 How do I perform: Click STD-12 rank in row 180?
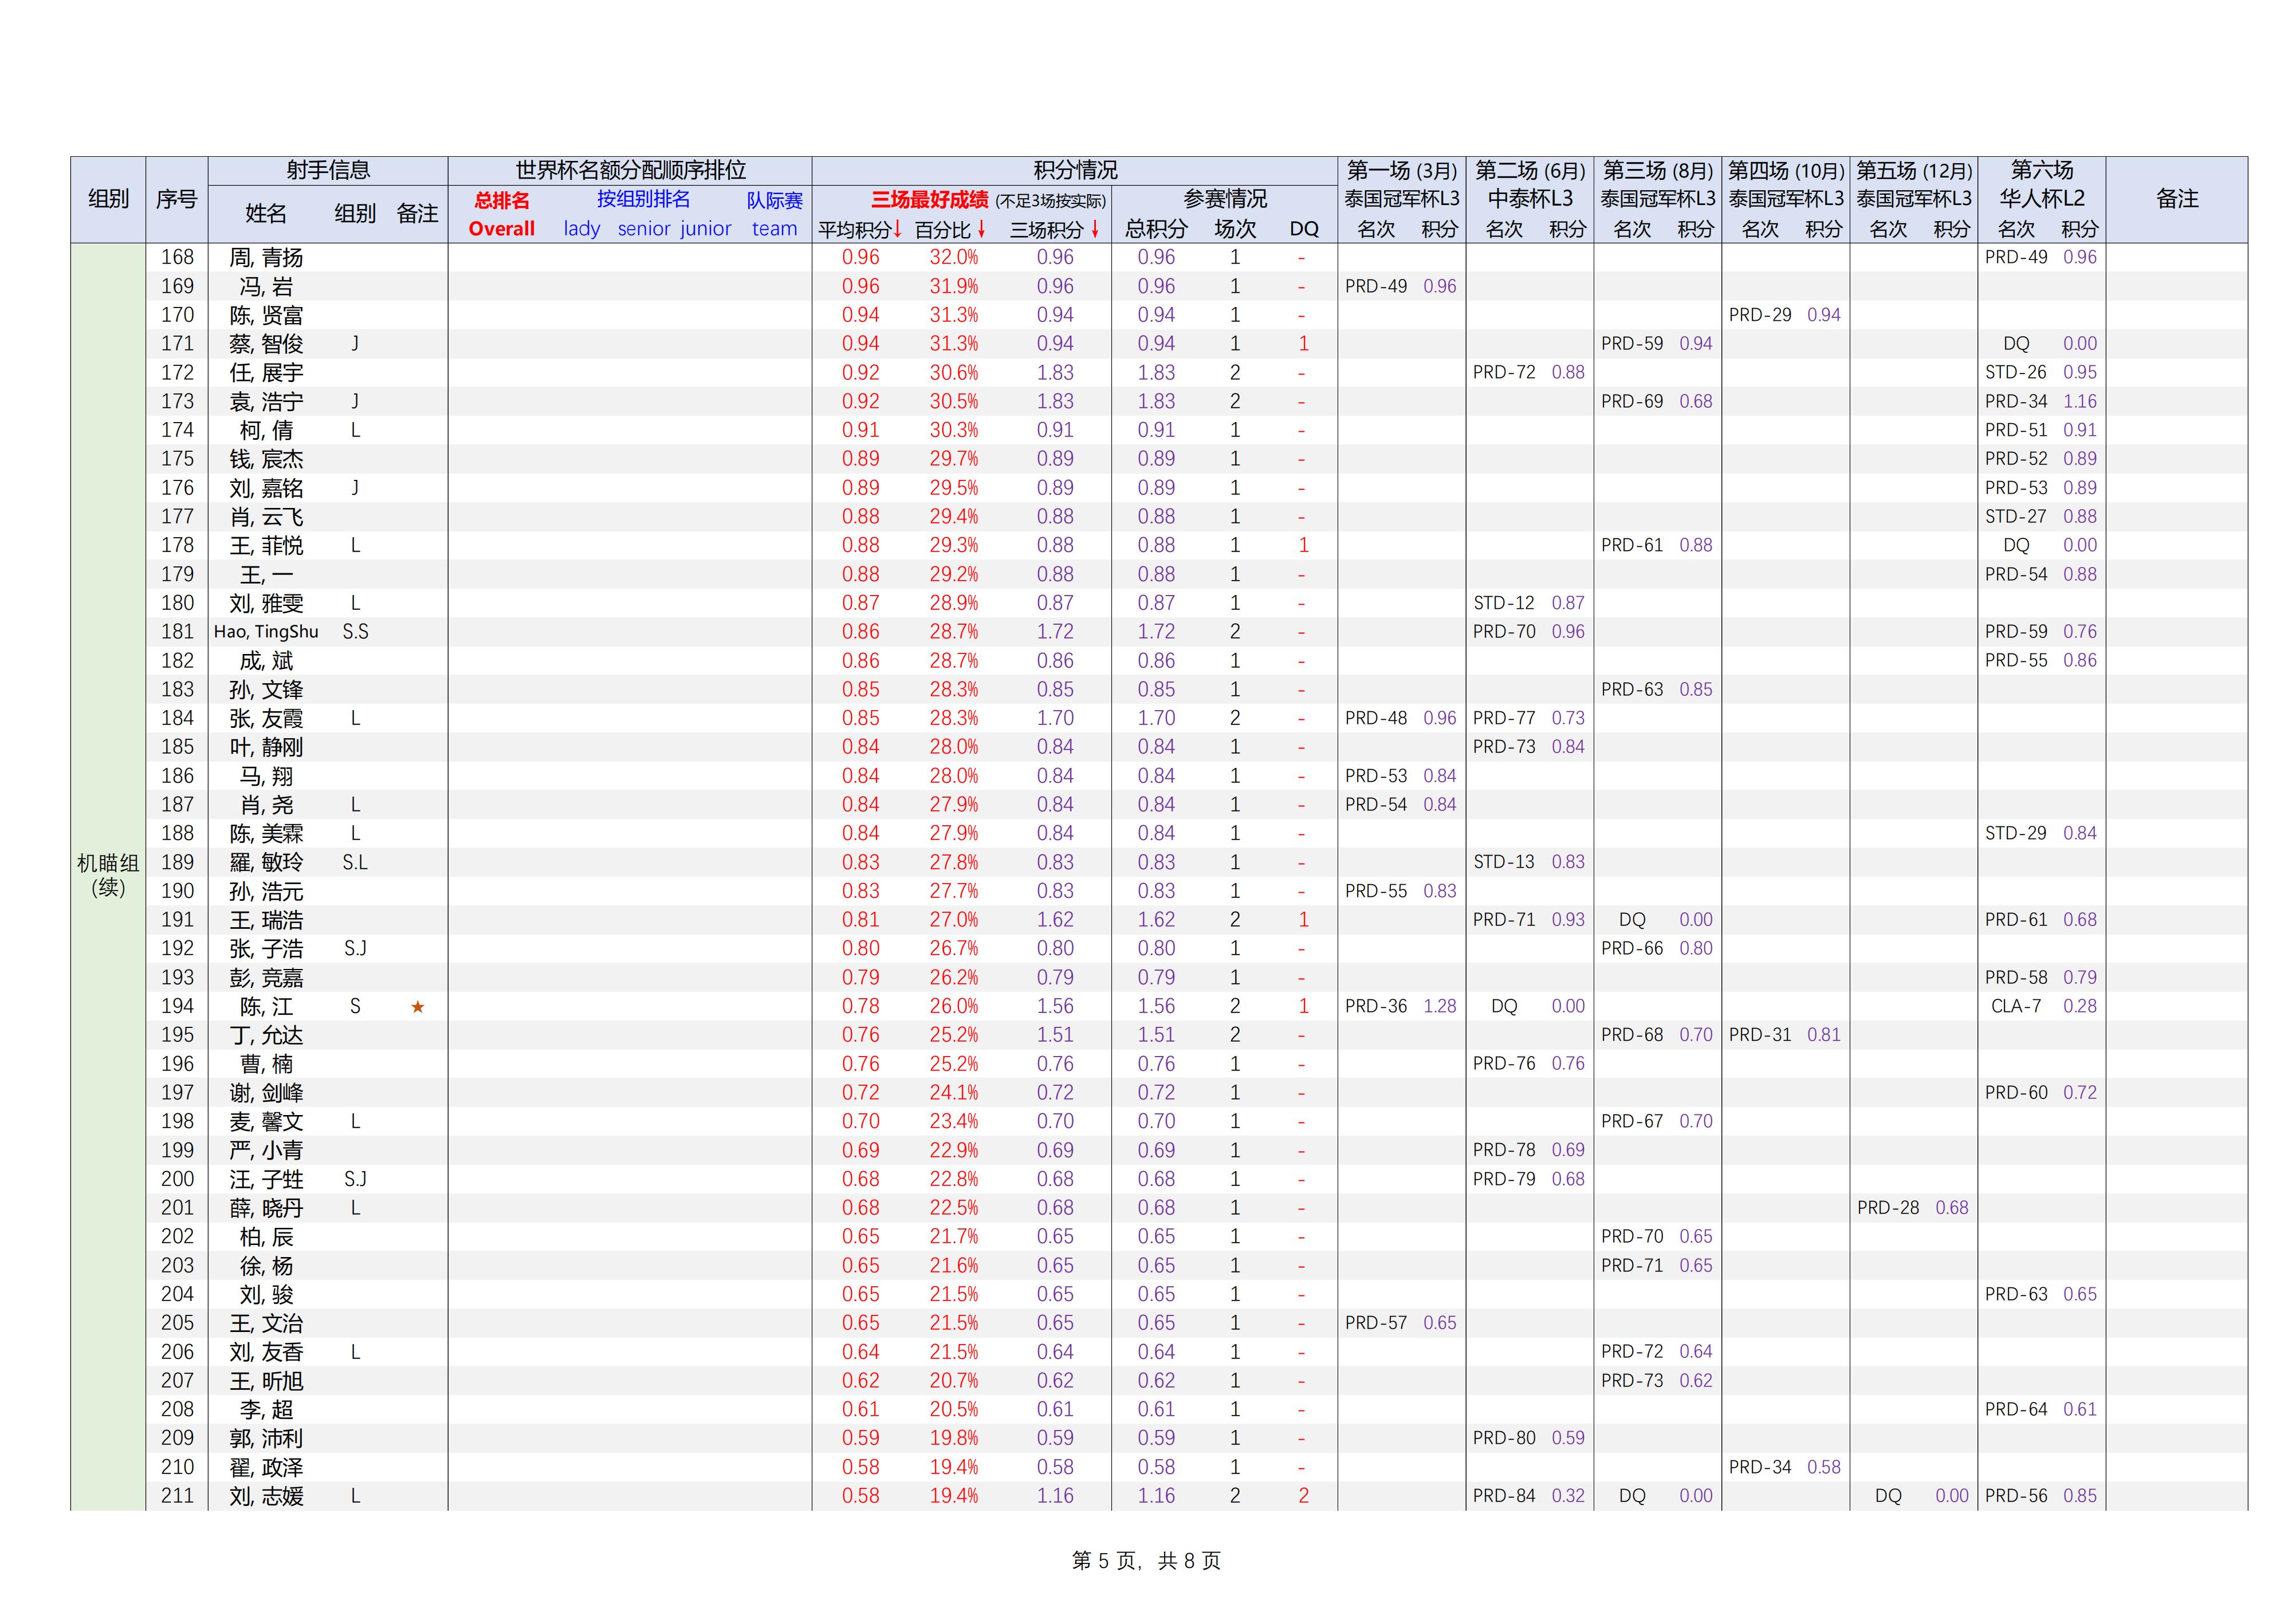pyautogui.click(x=1504, y=603)
